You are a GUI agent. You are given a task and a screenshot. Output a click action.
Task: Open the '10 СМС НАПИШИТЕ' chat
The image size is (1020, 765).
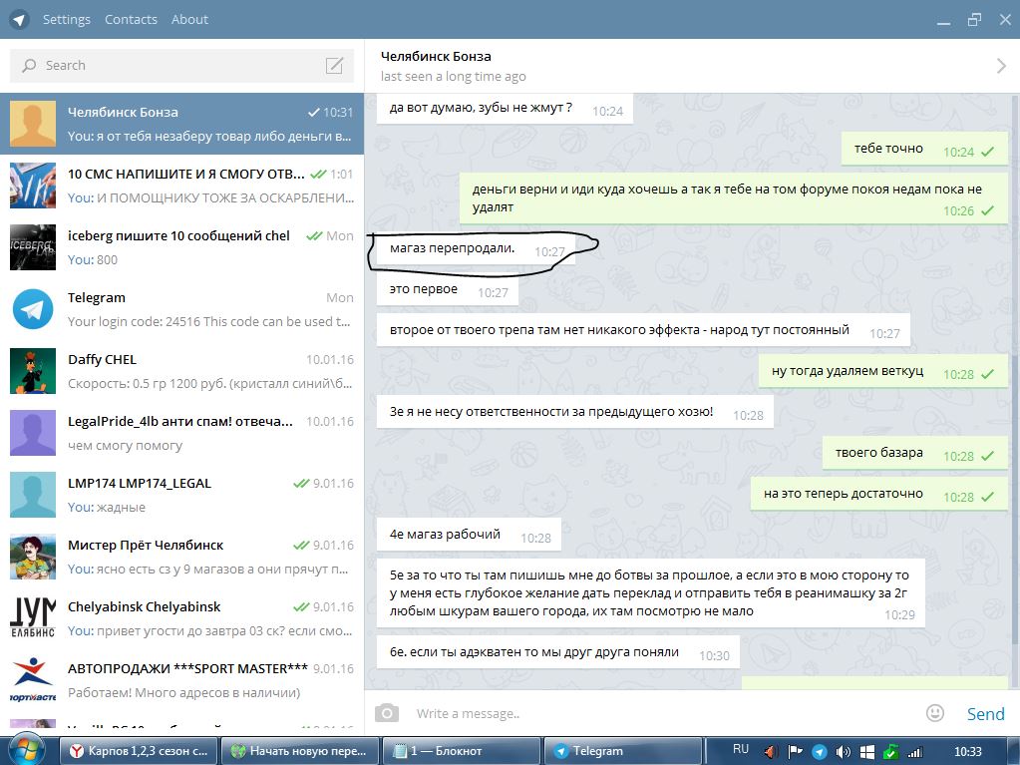(x=181, y=186)
